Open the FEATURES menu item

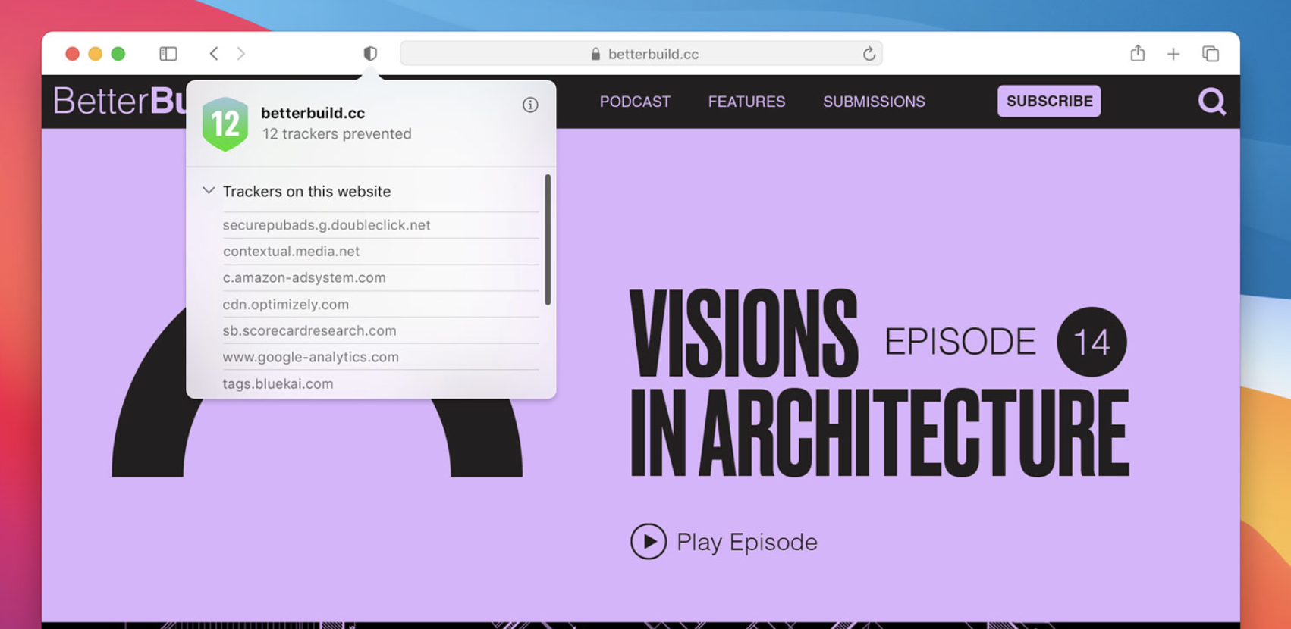click(x=746, y=102)
